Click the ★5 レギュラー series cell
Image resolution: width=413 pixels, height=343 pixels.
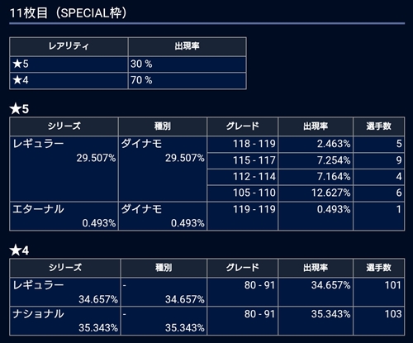point(64,169)
